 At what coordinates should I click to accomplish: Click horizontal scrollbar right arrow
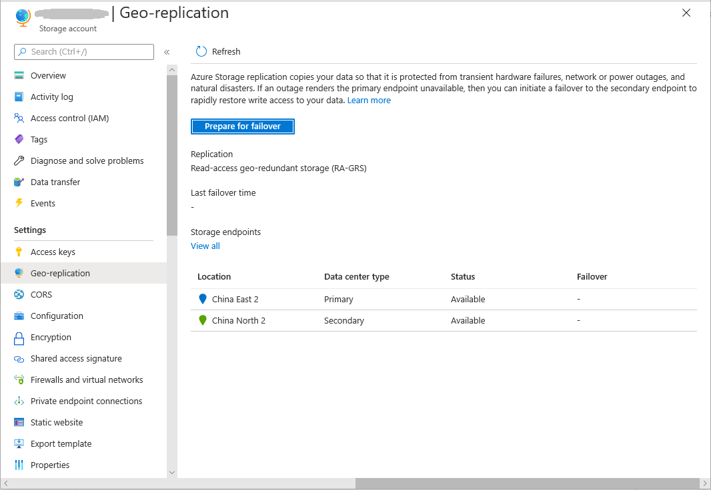704,483
